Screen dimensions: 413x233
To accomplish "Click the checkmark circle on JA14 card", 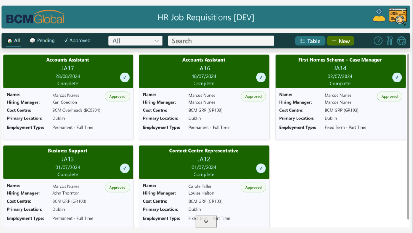I will pos(397,77).
